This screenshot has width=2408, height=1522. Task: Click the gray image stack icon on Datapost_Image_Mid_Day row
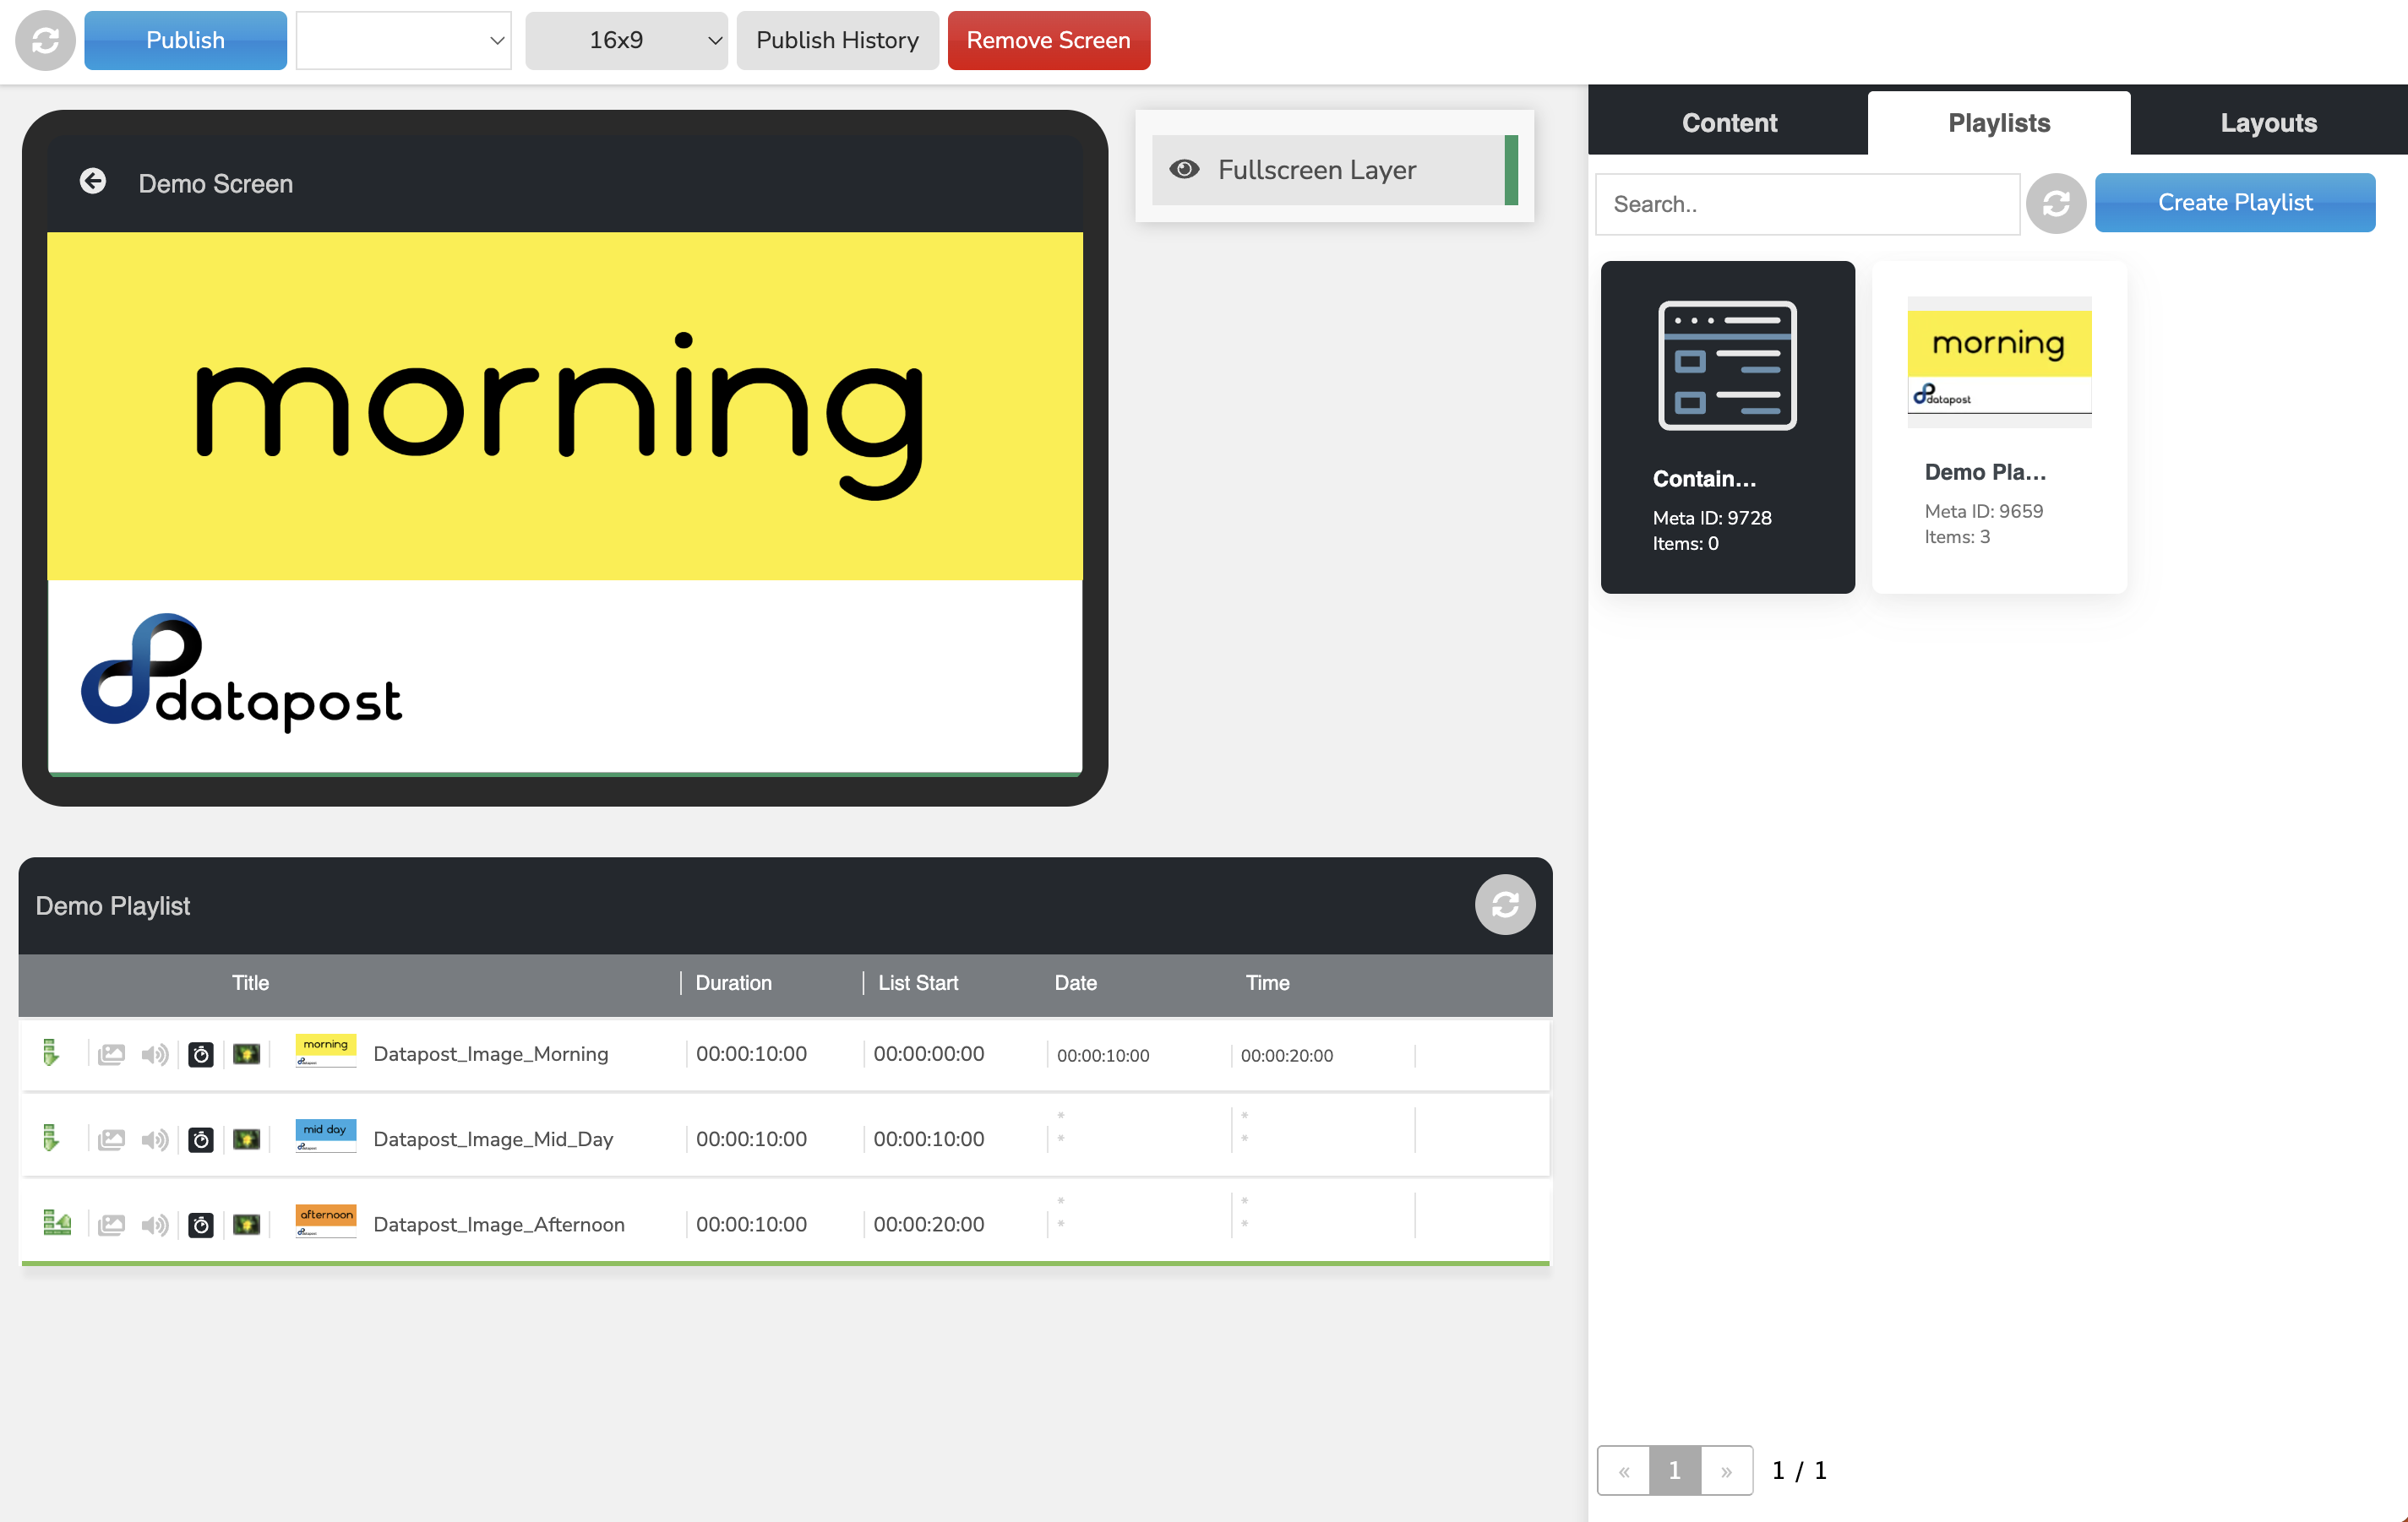[112, 1139]
